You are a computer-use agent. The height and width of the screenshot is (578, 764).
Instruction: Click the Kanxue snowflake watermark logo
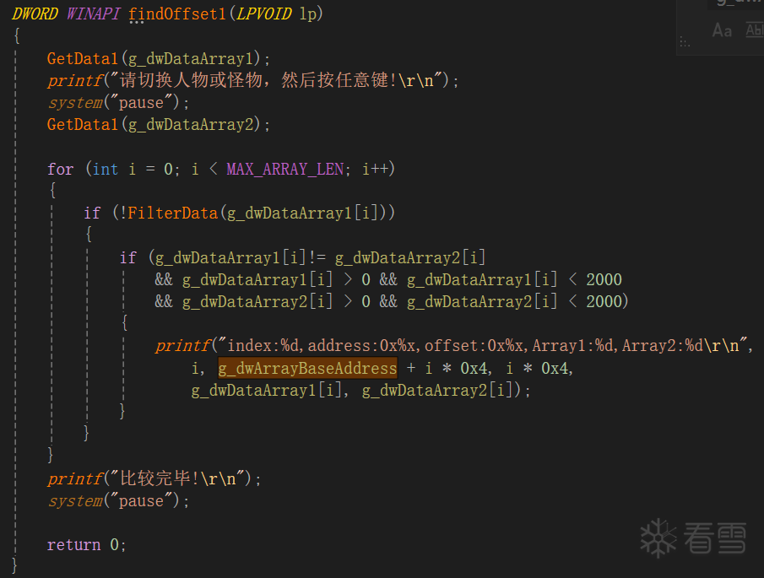(x=658, y=537)
